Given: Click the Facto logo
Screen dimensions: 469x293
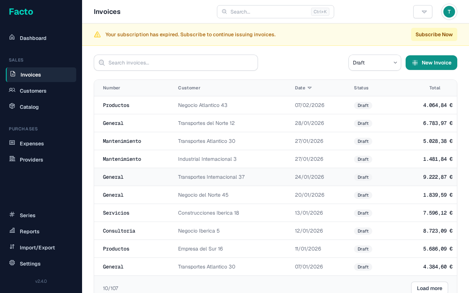Looking at the screenshot, I should click(21, 12).
